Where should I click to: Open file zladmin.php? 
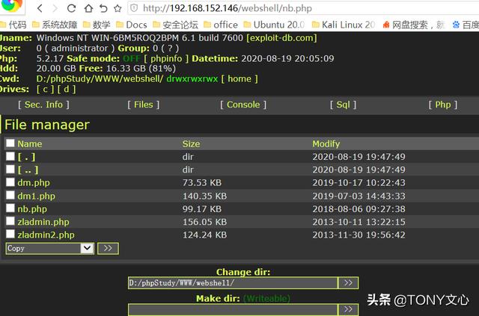point(43,222)
